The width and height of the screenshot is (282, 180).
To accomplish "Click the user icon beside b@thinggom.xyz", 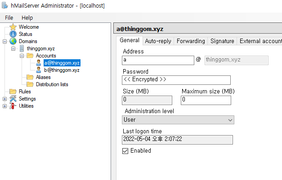I will tap(39, 70).
